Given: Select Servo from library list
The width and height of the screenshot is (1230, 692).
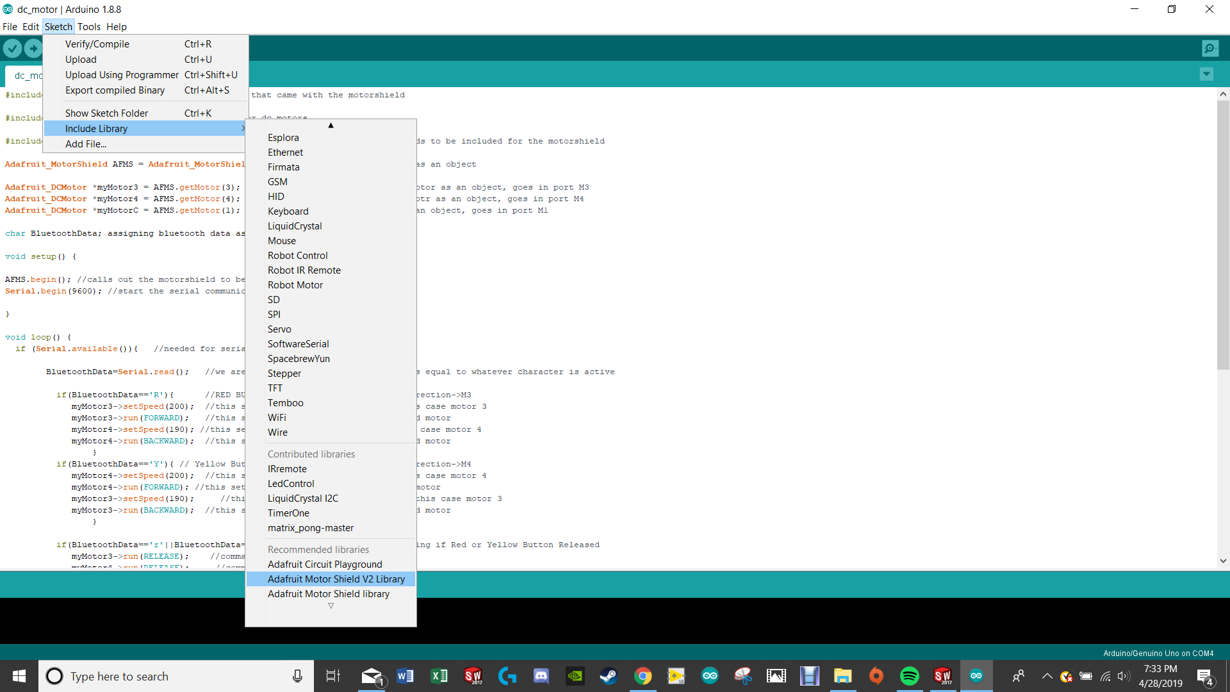Looking at the screenshot, I should pos(279,329).
